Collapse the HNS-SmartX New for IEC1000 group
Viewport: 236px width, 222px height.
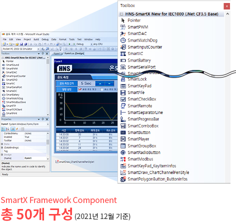point(121,14)
